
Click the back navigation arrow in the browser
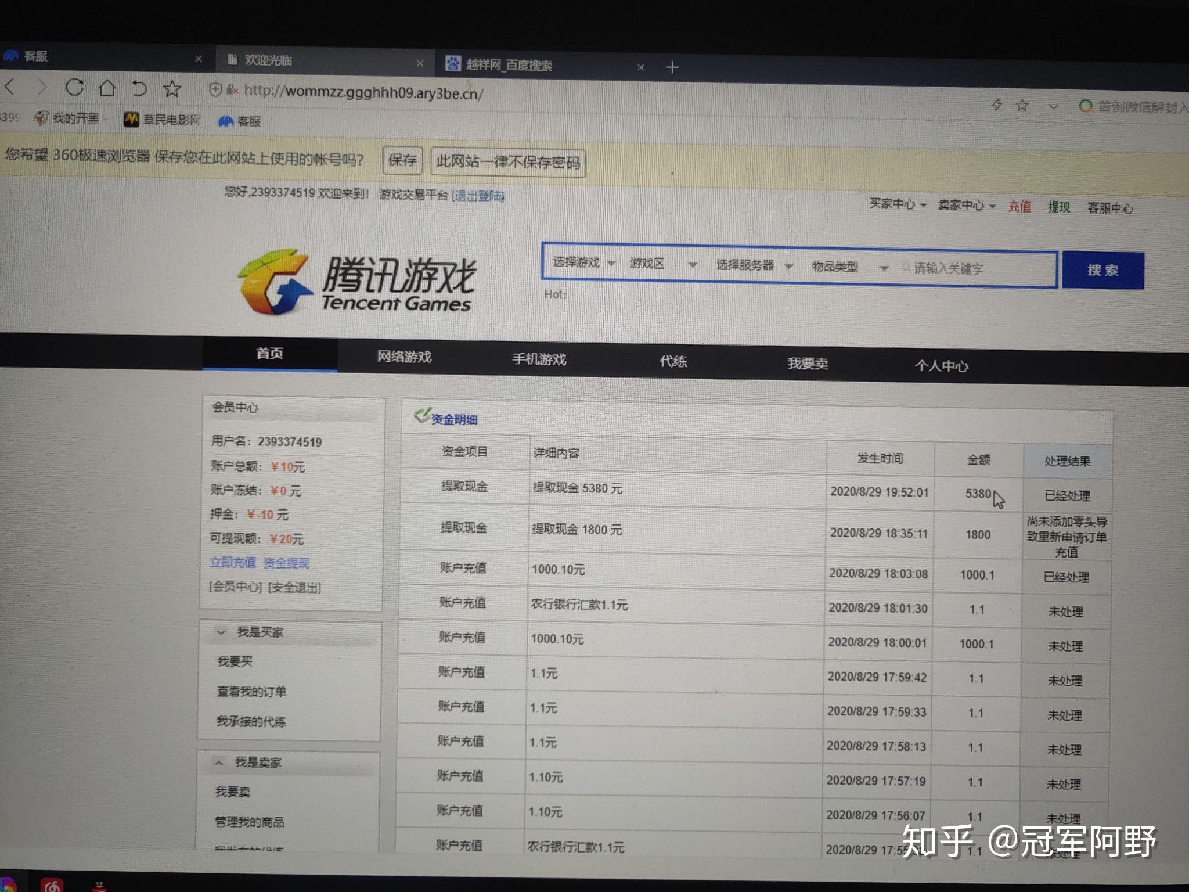[x=12, y=87]
